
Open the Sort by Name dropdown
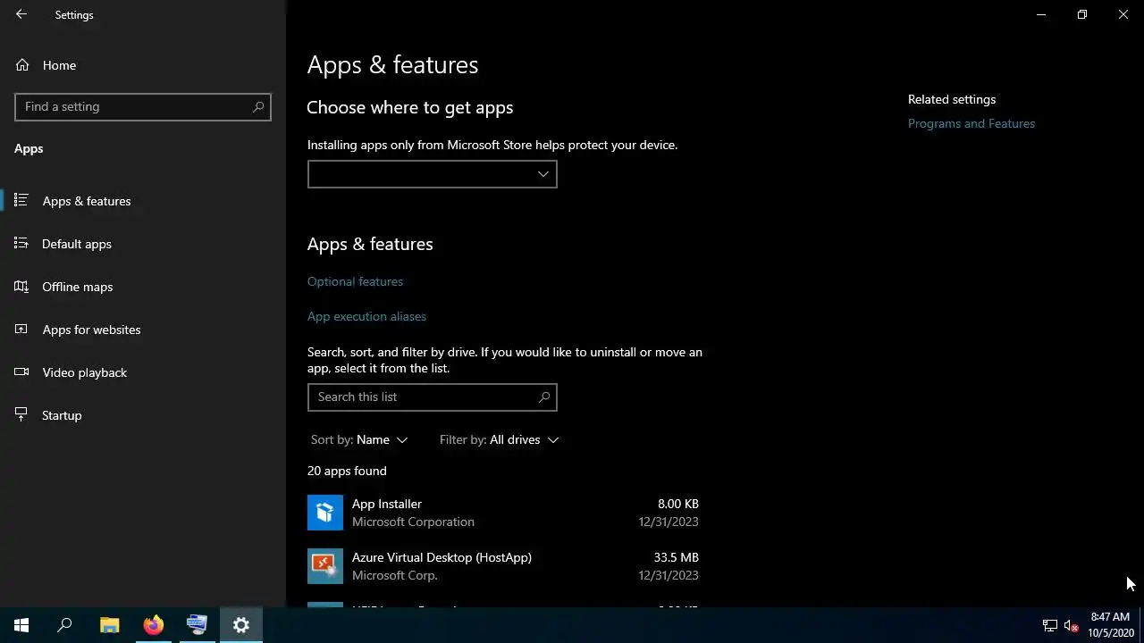(x=359, y=439)
